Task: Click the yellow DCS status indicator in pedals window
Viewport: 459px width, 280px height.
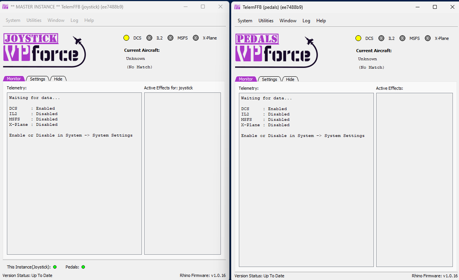Action: point(358,38)
